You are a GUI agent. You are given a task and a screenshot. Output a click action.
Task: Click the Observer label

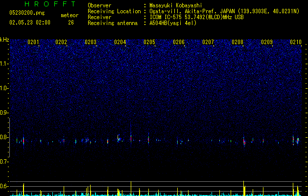[99, 5]
